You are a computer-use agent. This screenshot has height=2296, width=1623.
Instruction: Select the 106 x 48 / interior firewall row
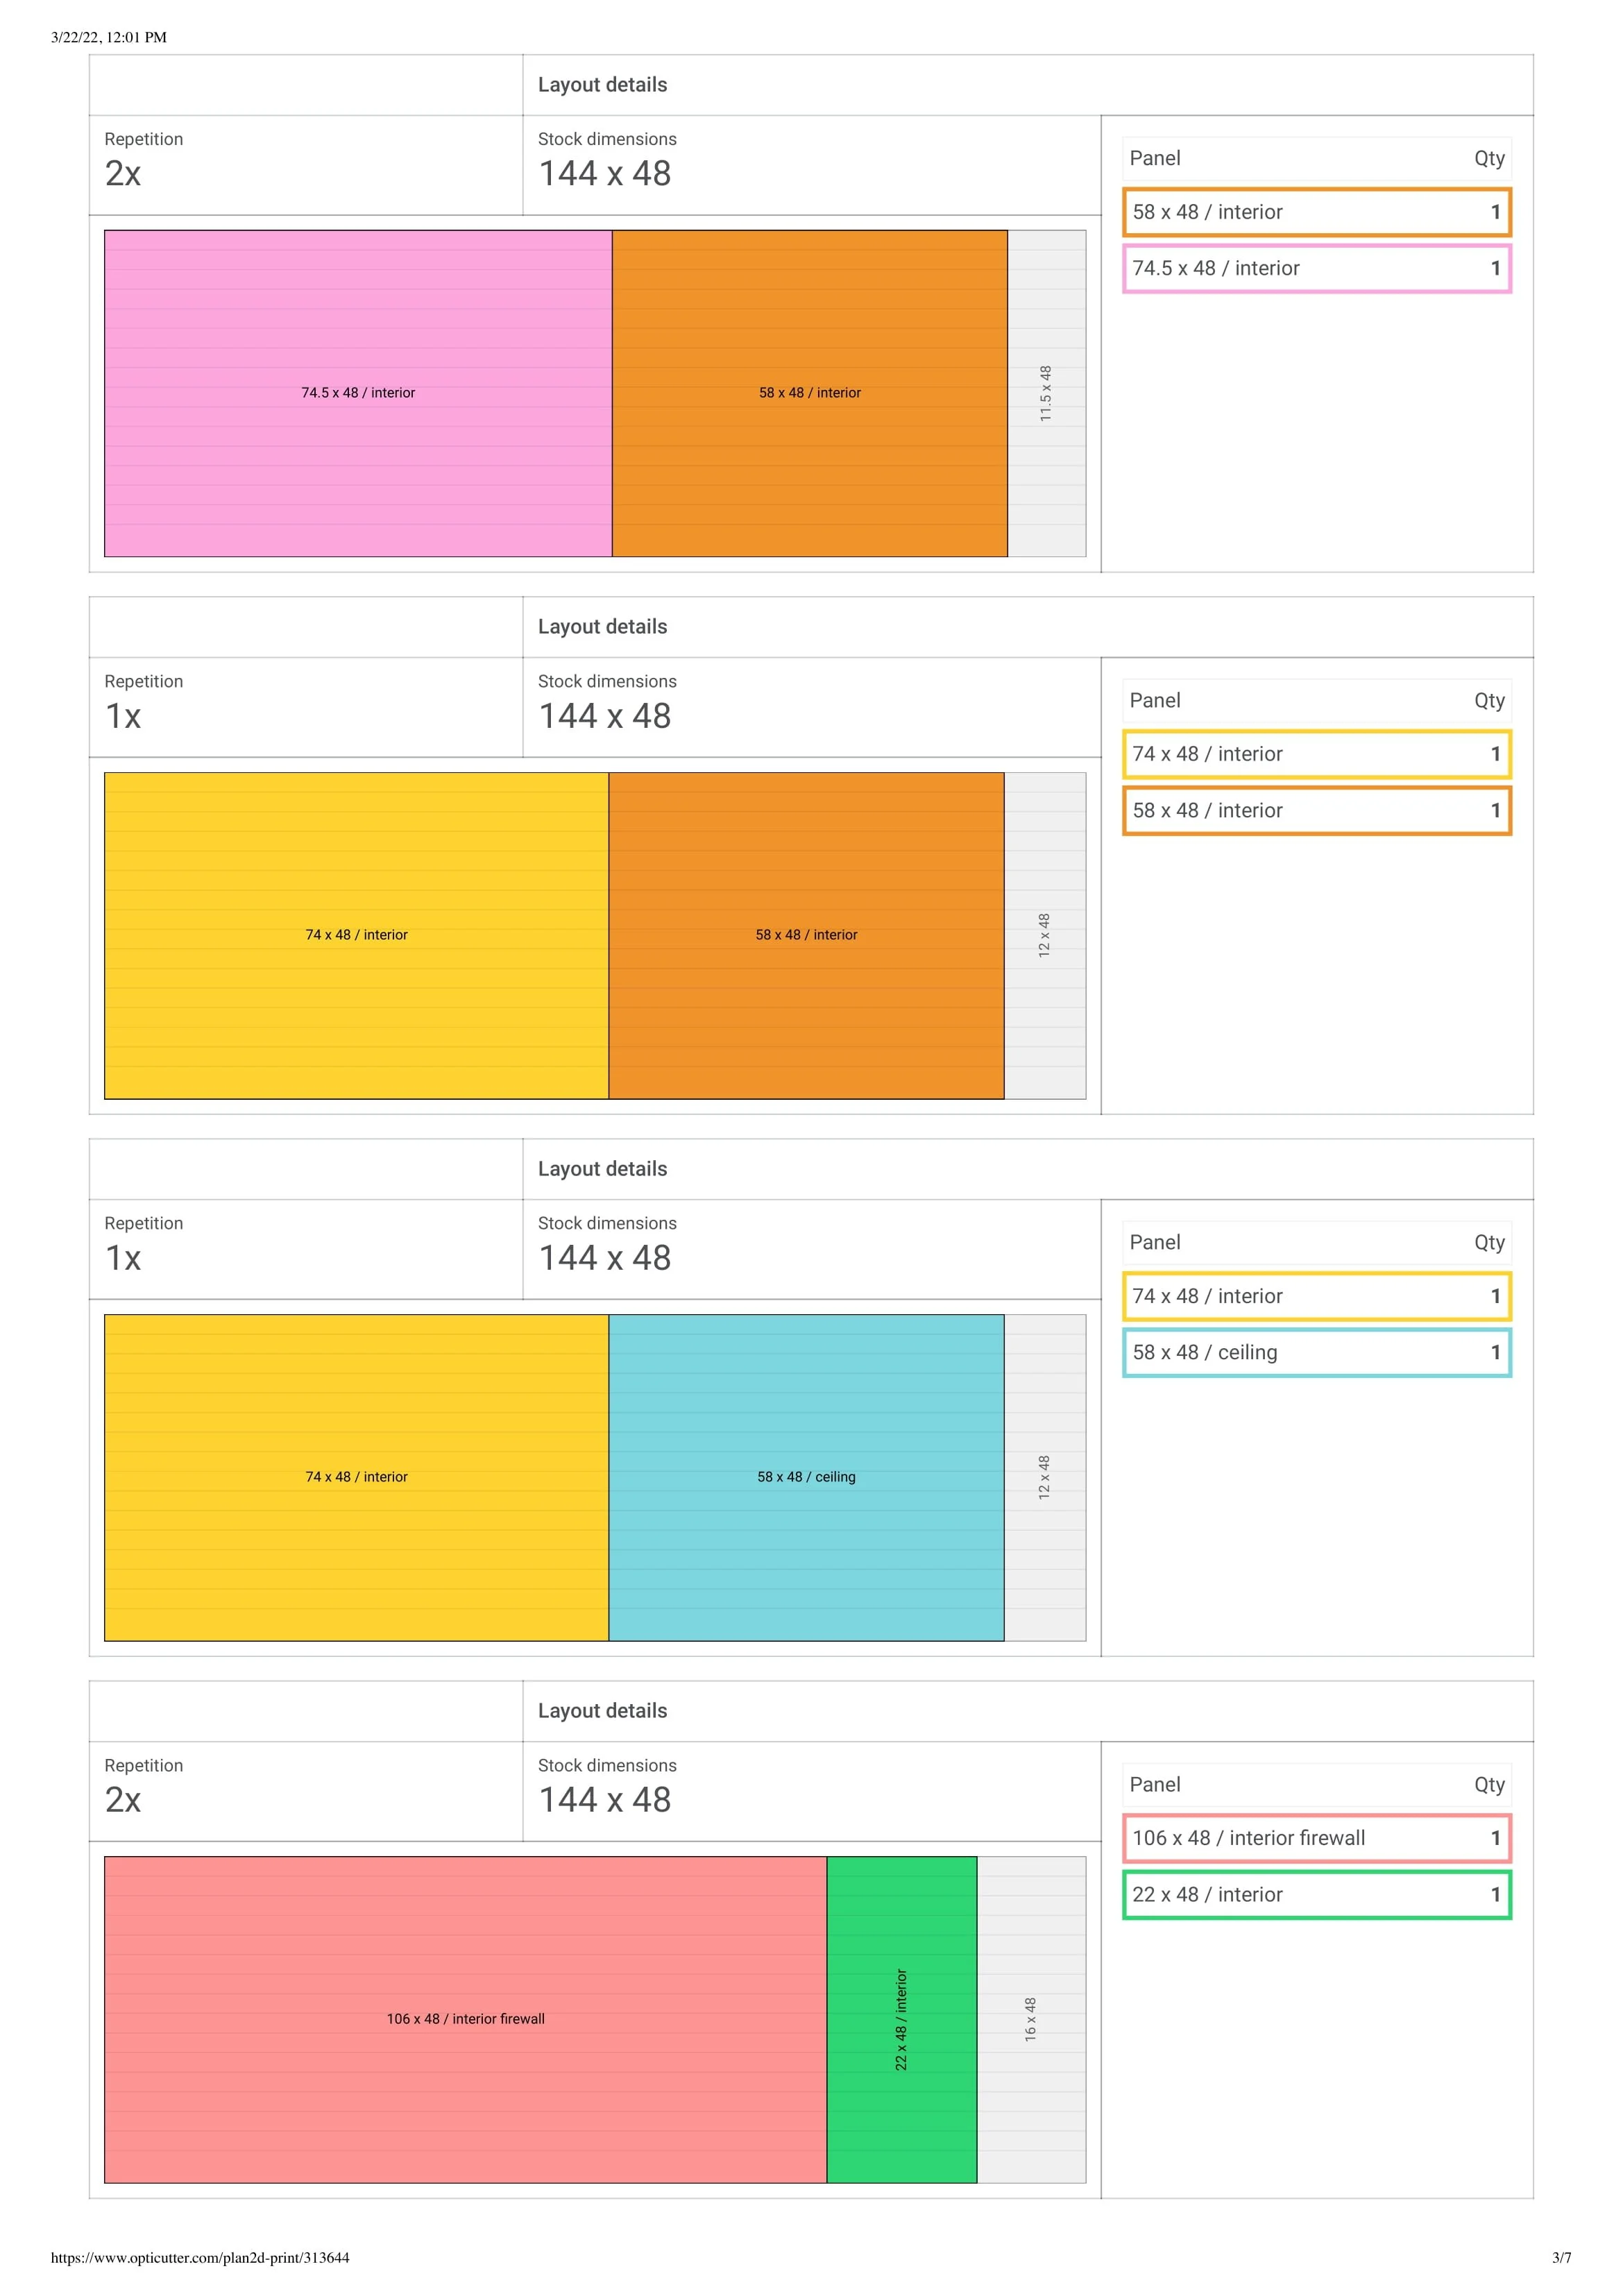(1316, 1838)
